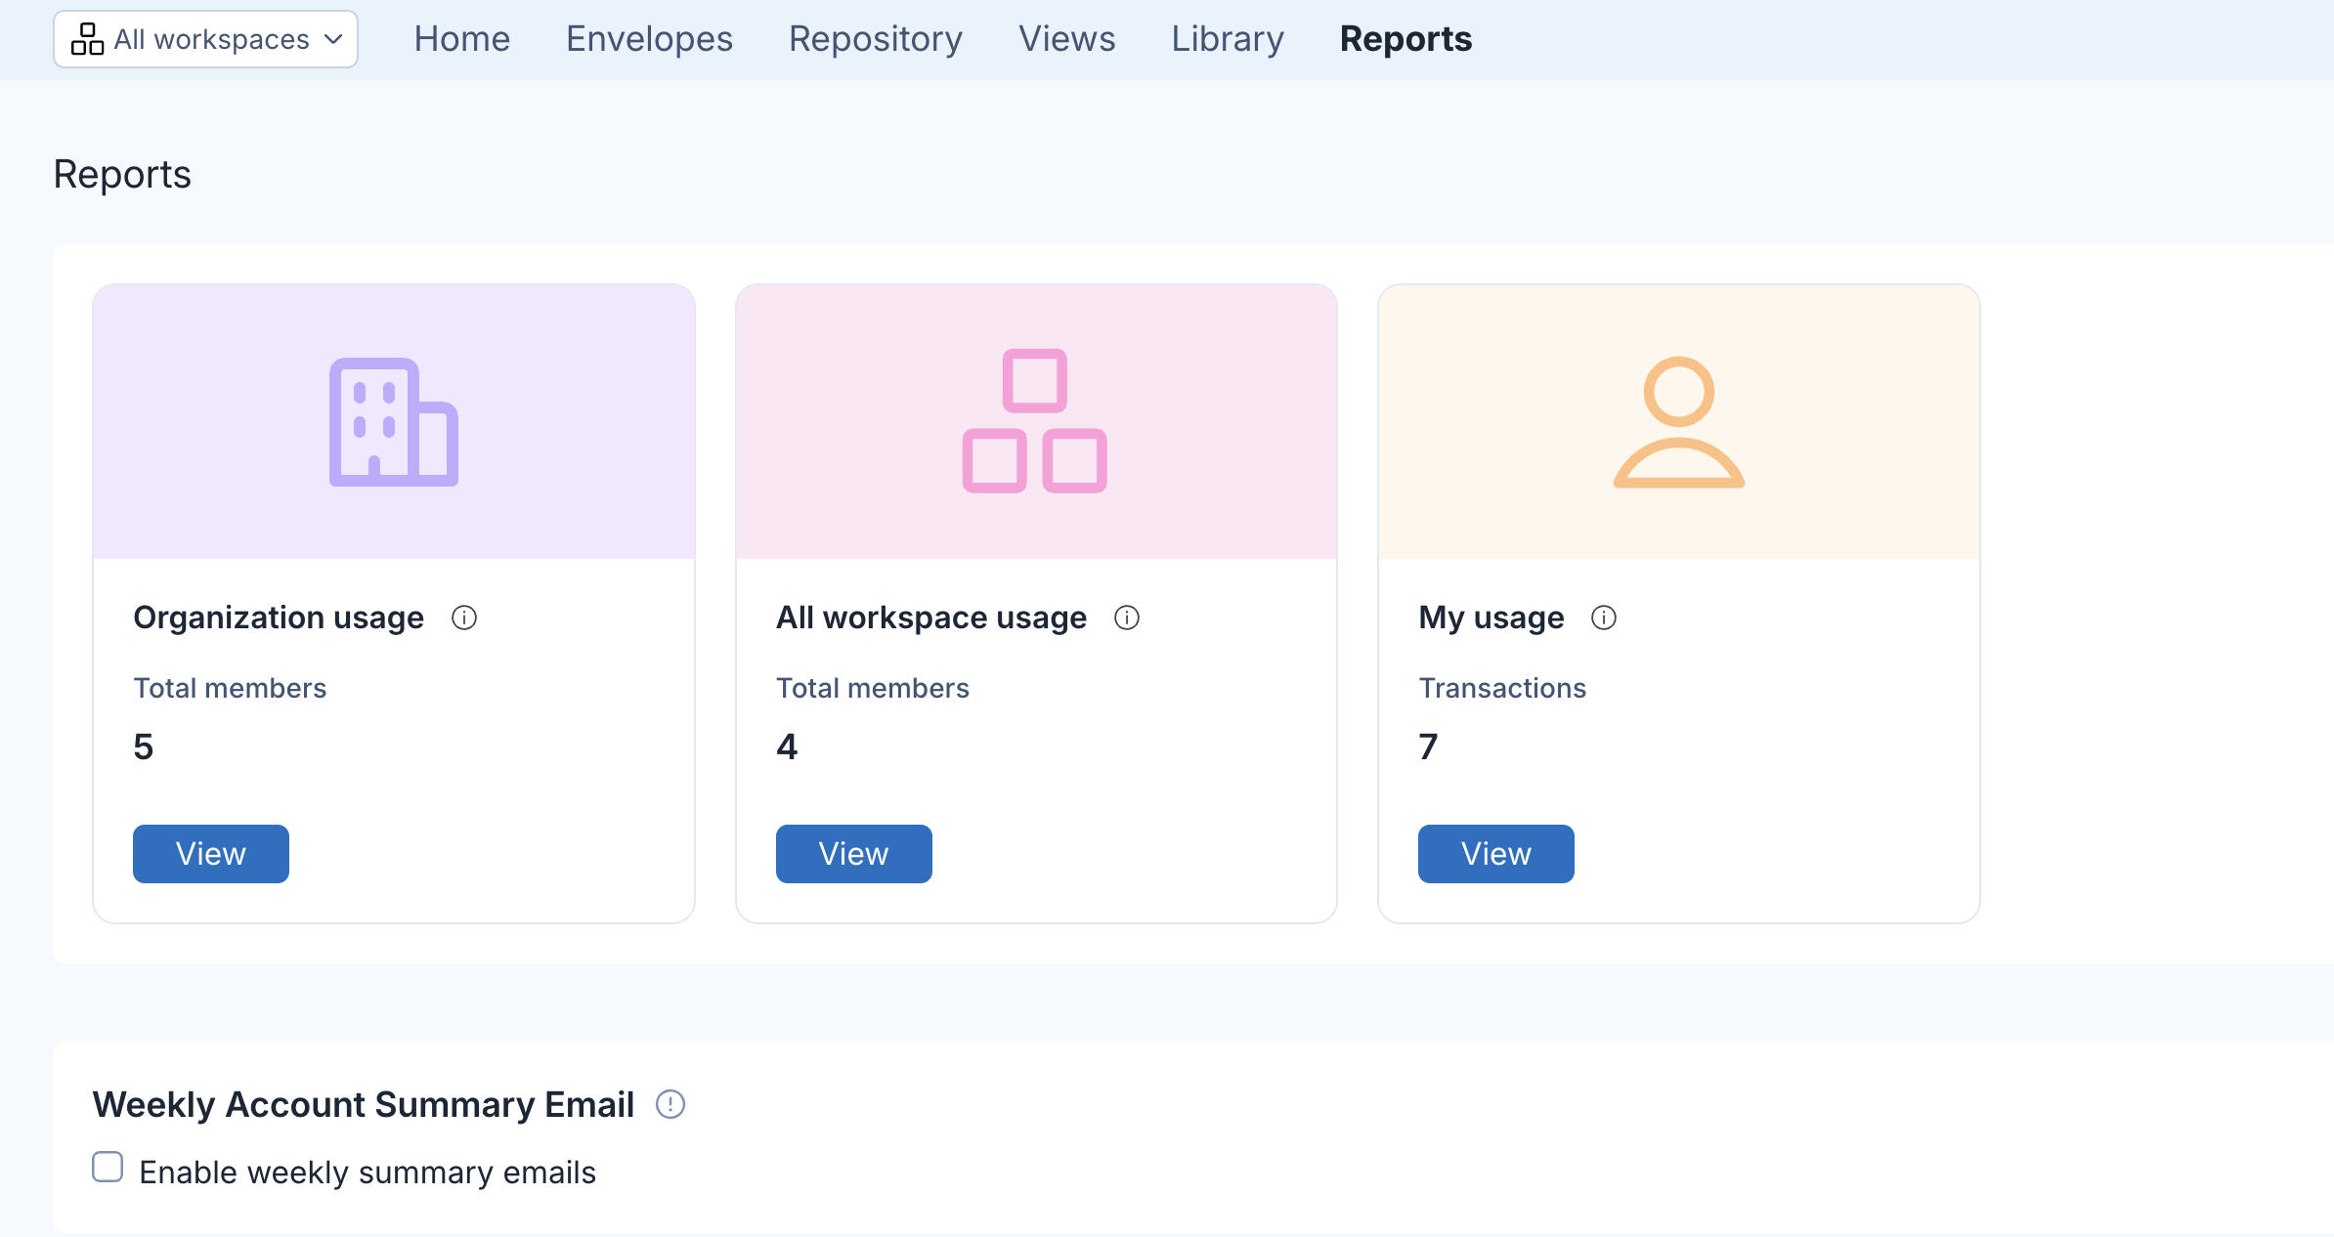Image resolution: width=2334 pixels, height=1237 pixels.
Task: Click the Transactions label in My usage
Action: click(1503, 688)
